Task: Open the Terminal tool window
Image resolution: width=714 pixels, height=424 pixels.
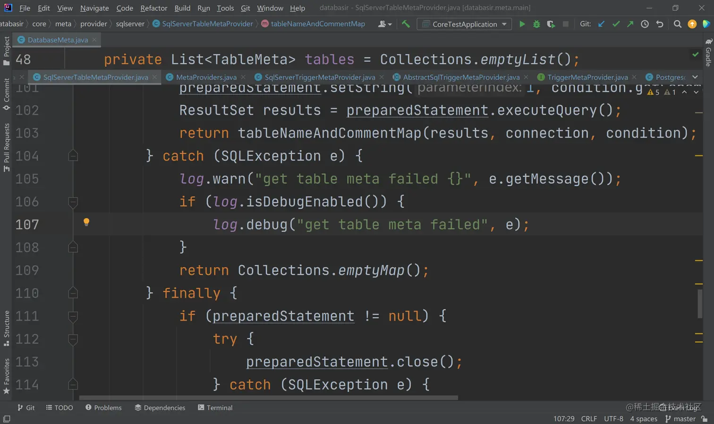Action: 215,407
